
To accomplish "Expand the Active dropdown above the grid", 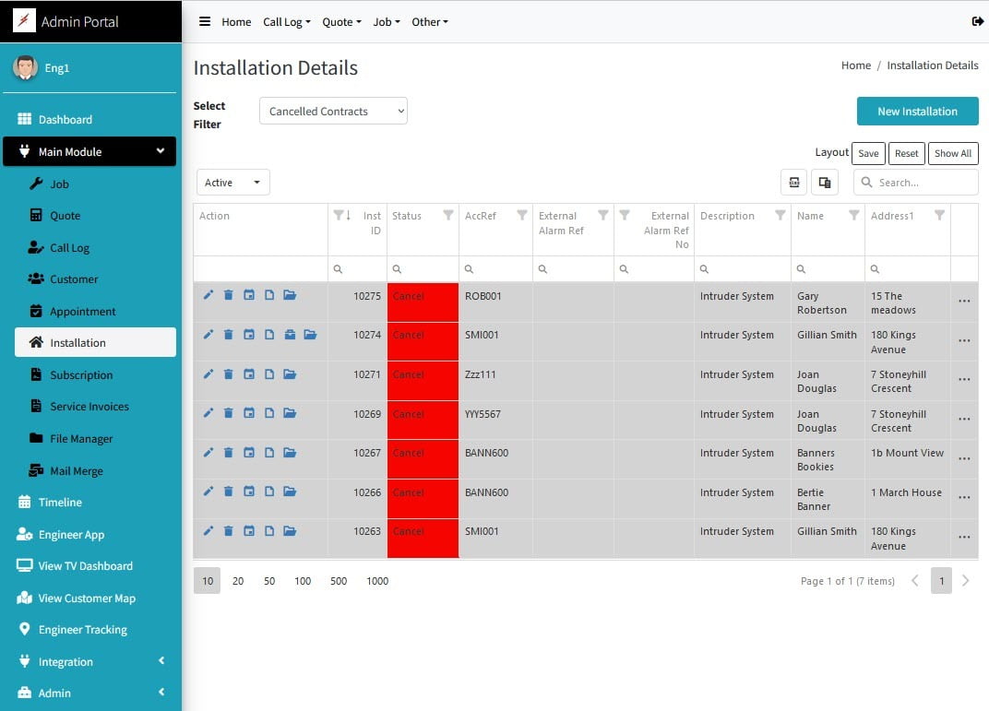I will point(232,183).
